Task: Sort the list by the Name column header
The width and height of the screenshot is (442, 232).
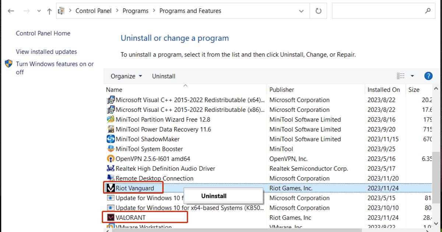Action: (x=114, y=89)
